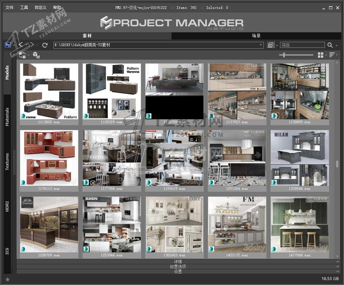344x285 pixels.
Task: Open the 自定义 menu
Action: tap(41, 8)
